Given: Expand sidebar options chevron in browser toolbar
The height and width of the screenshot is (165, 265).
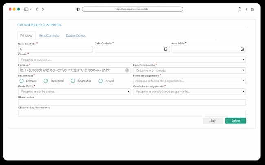Looking at the screenshot, I should click(31, 9).
